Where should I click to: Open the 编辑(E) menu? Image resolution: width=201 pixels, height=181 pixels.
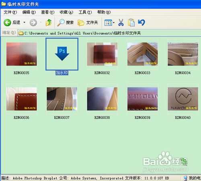(x=29, y=12)
